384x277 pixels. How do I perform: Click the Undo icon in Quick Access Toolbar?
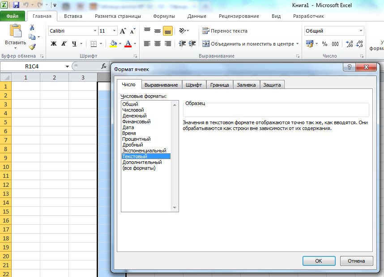[26, 5]
